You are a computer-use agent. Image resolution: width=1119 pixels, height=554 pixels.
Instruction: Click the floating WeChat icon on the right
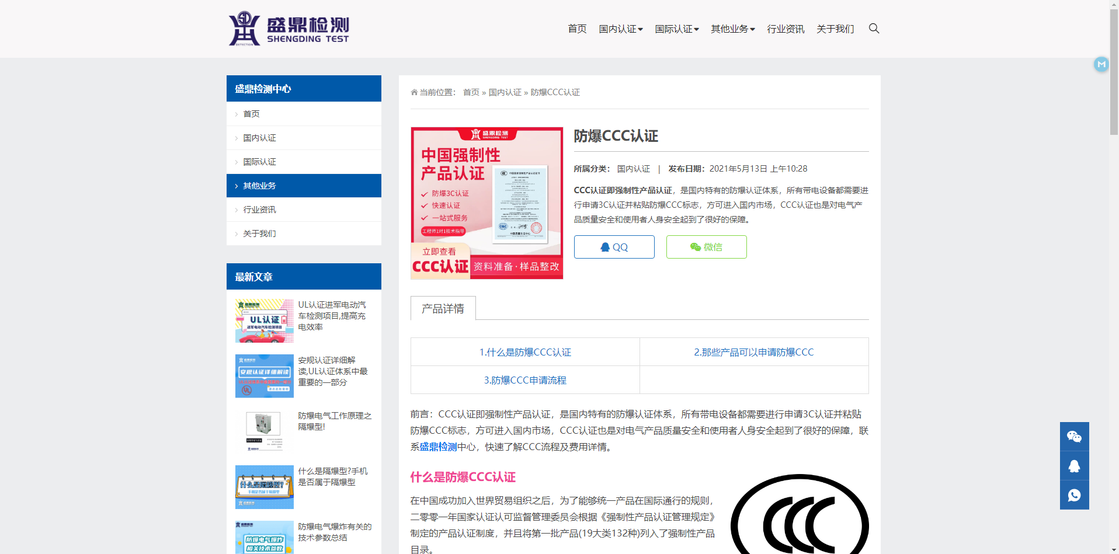point(1074,436)
